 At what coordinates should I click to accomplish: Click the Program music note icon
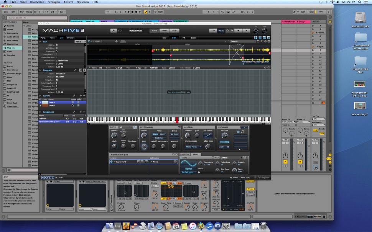[x=242, y=132]
